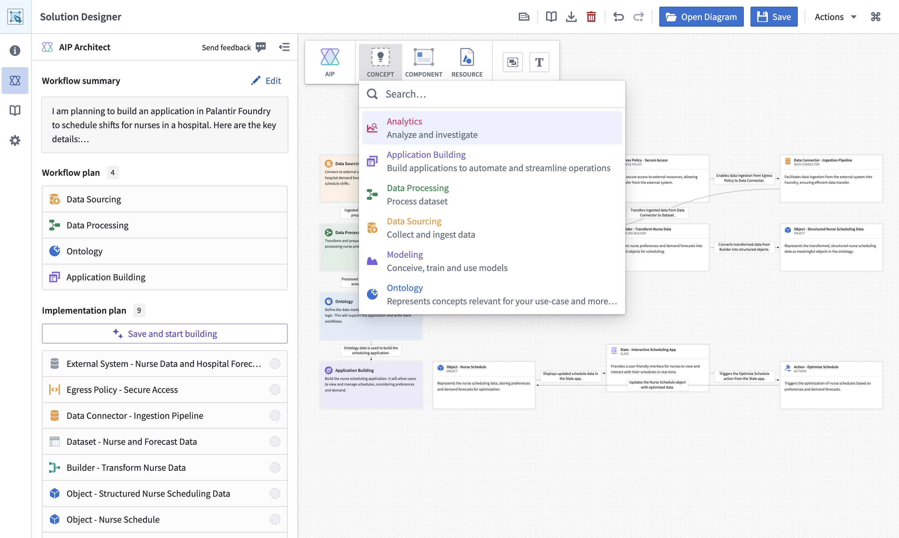Screen dimensions: 899x538
Task: Undo the last action
Action: 618,17
